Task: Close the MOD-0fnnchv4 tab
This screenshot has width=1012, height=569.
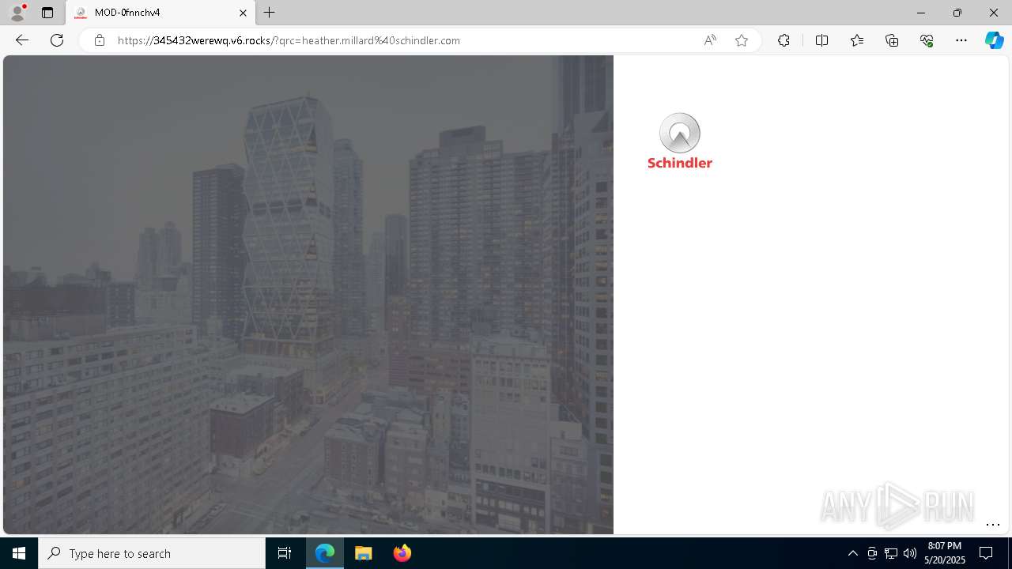Action: 243,13
